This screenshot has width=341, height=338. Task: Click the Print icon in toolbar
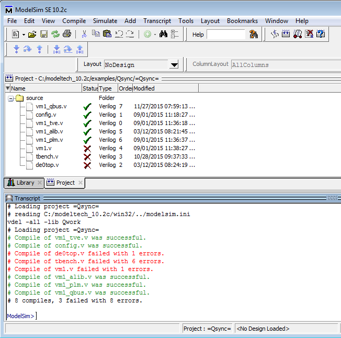(x=67, y=35)
